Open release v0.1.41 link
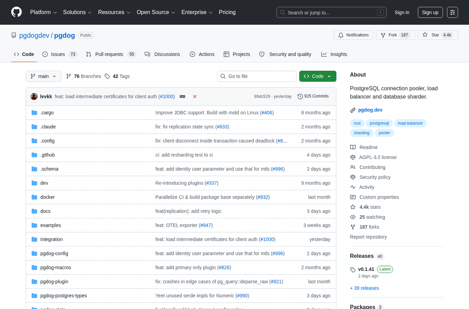This screenshot has height=309, width=469. coord(366,269)
